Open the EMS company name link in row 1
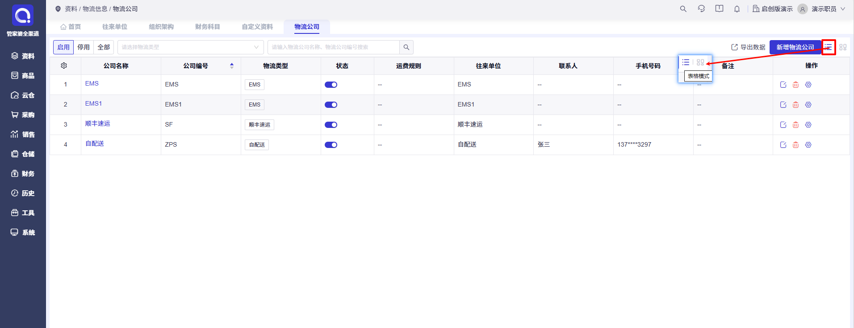The height and width of the screenshot is (328, 854). (x=92, y=83)
